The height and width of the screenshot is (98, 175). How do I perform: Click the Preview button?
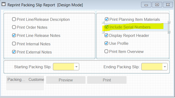pyautogui.click(x=66, y=80)
